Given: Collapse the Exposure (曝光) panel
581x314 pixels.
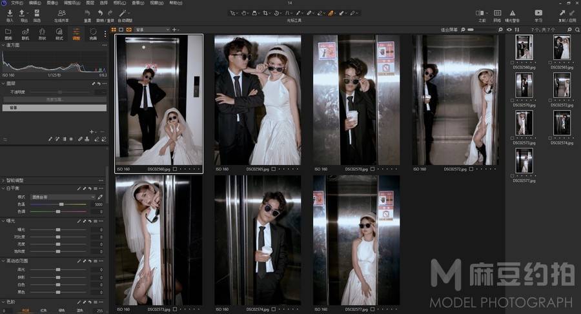Looking at the screenshot, I should [x=3, y=221].
